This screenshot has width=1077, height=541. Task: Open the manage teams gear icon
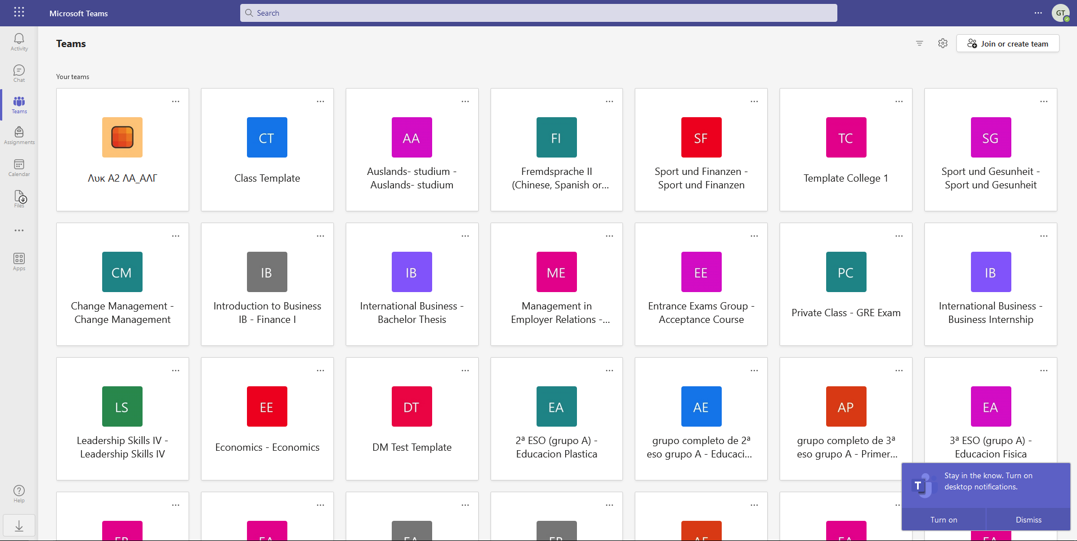[x=943, y=43]
